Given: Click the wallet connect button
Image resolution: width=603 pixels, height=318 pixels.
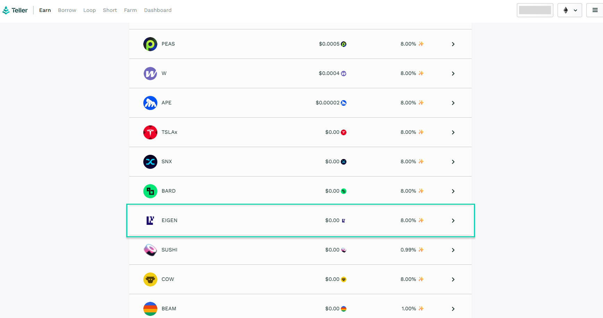Looking at the screenshot, I should (535, 10).
